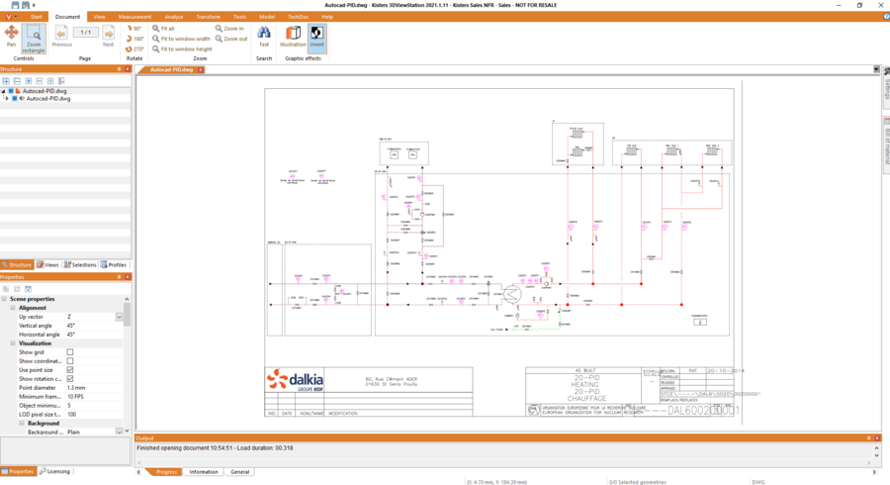Toggle visibility checkbox of root Autocad-PID.dwg

pos(11,91)
